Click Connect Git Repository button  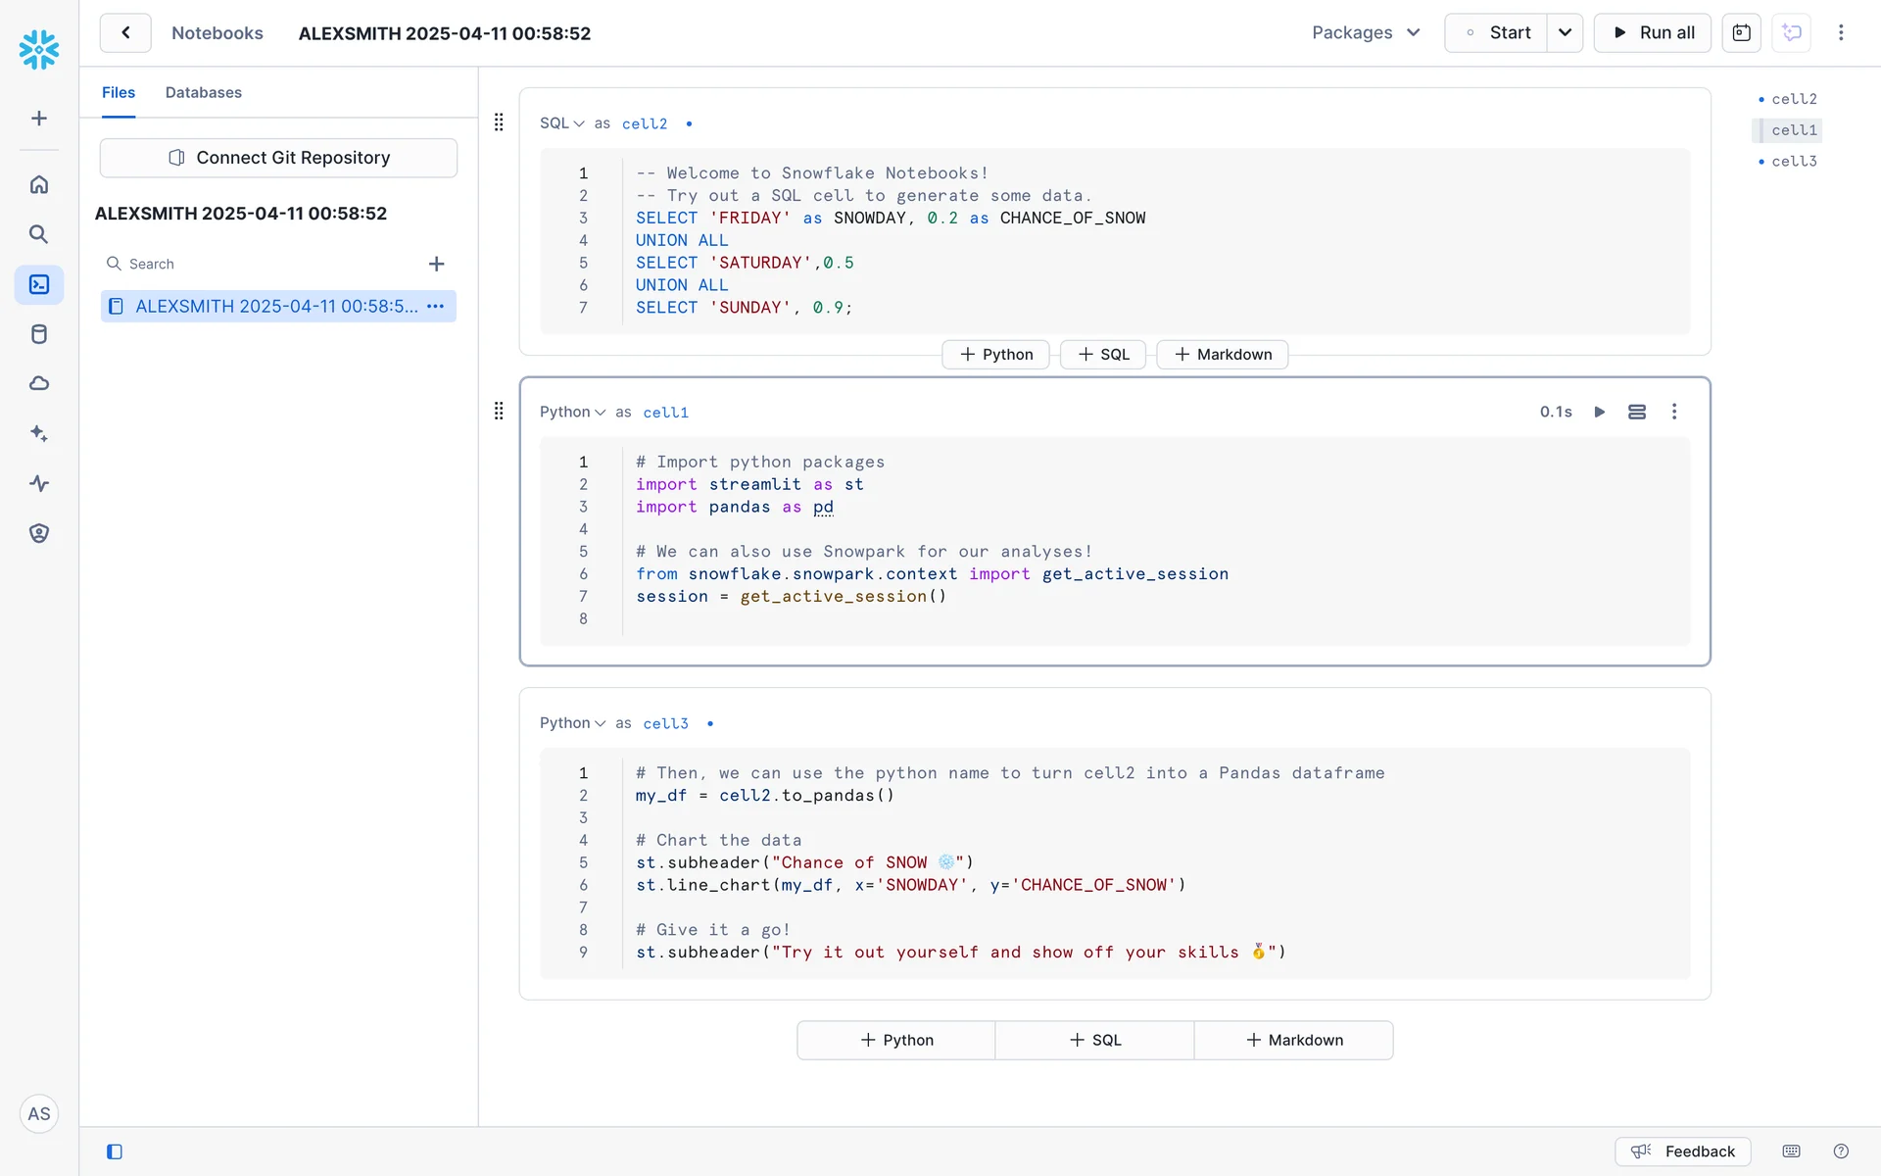click(278, 158)
